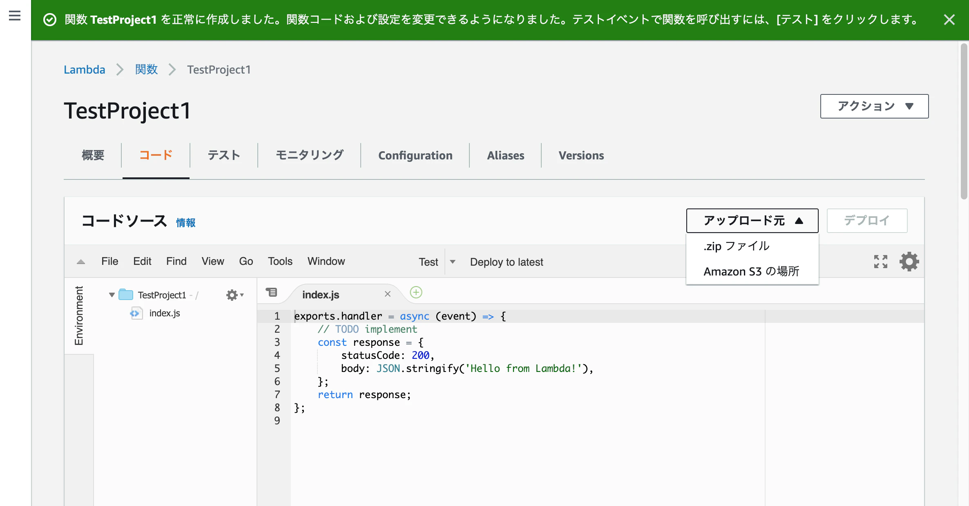
Task: Open the file tree settings gear
Action: (234, 295)
